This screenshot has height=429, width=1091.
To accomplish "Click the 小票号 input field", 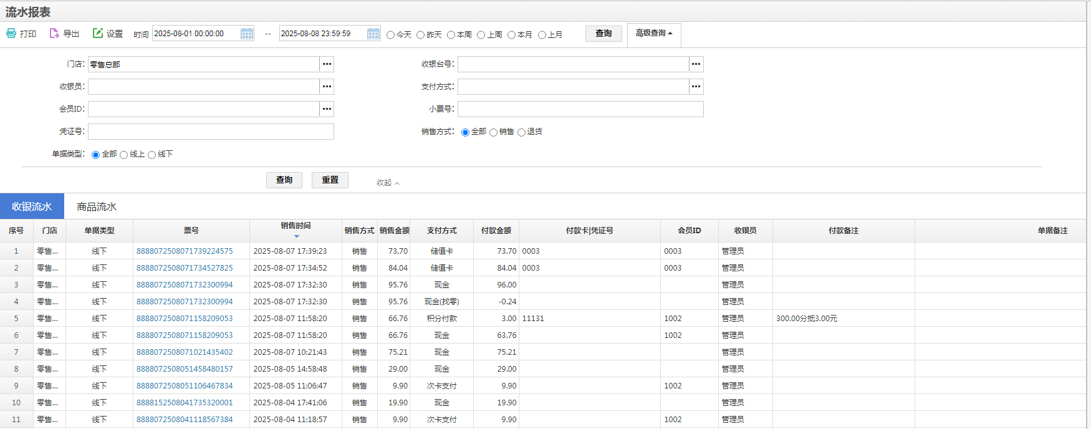I will coord(580,109).
